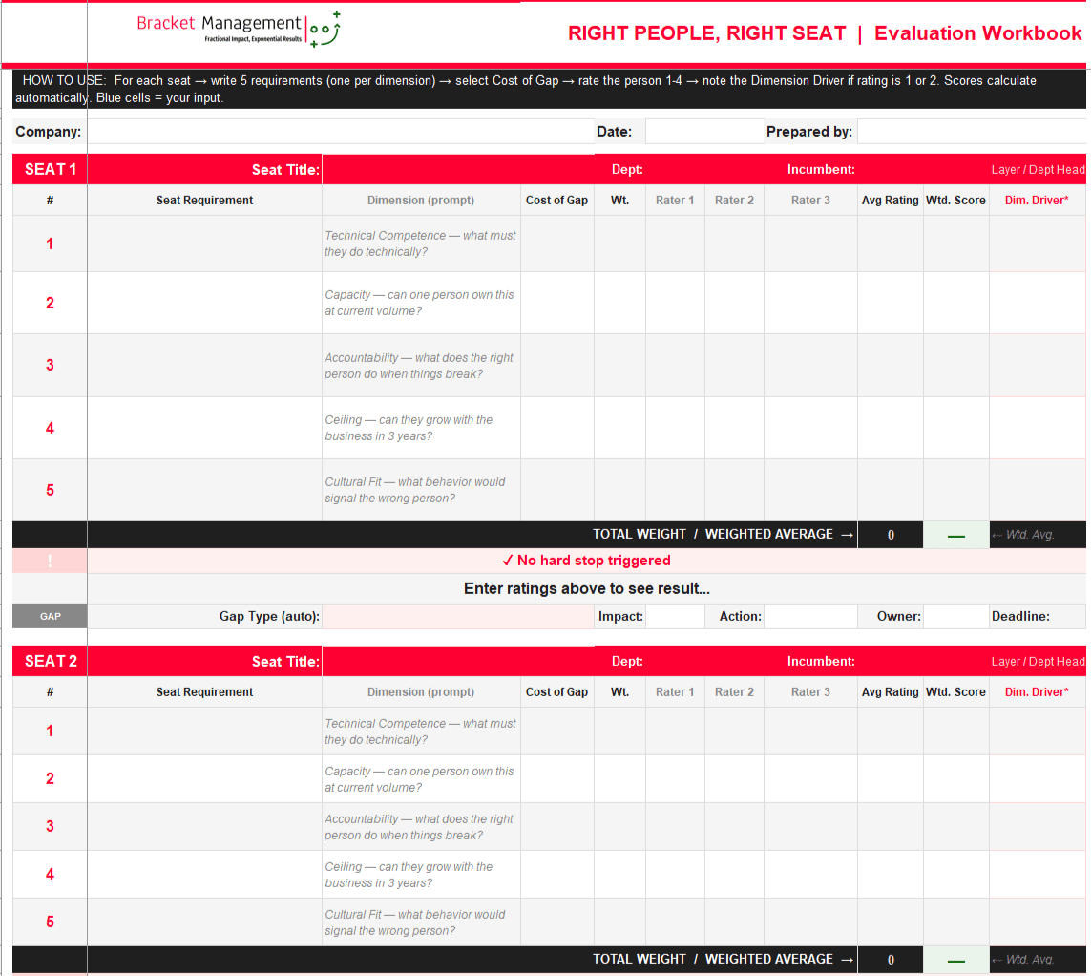1091x976 pixels.
Task: Click the HOW TO USE instruction banner
Action: [549, 89]
